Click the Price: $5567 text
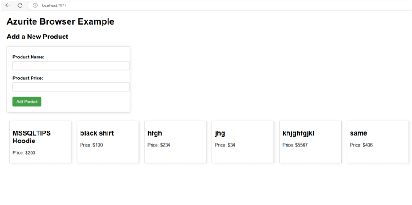The image size is (412, 205). (295, 145)
